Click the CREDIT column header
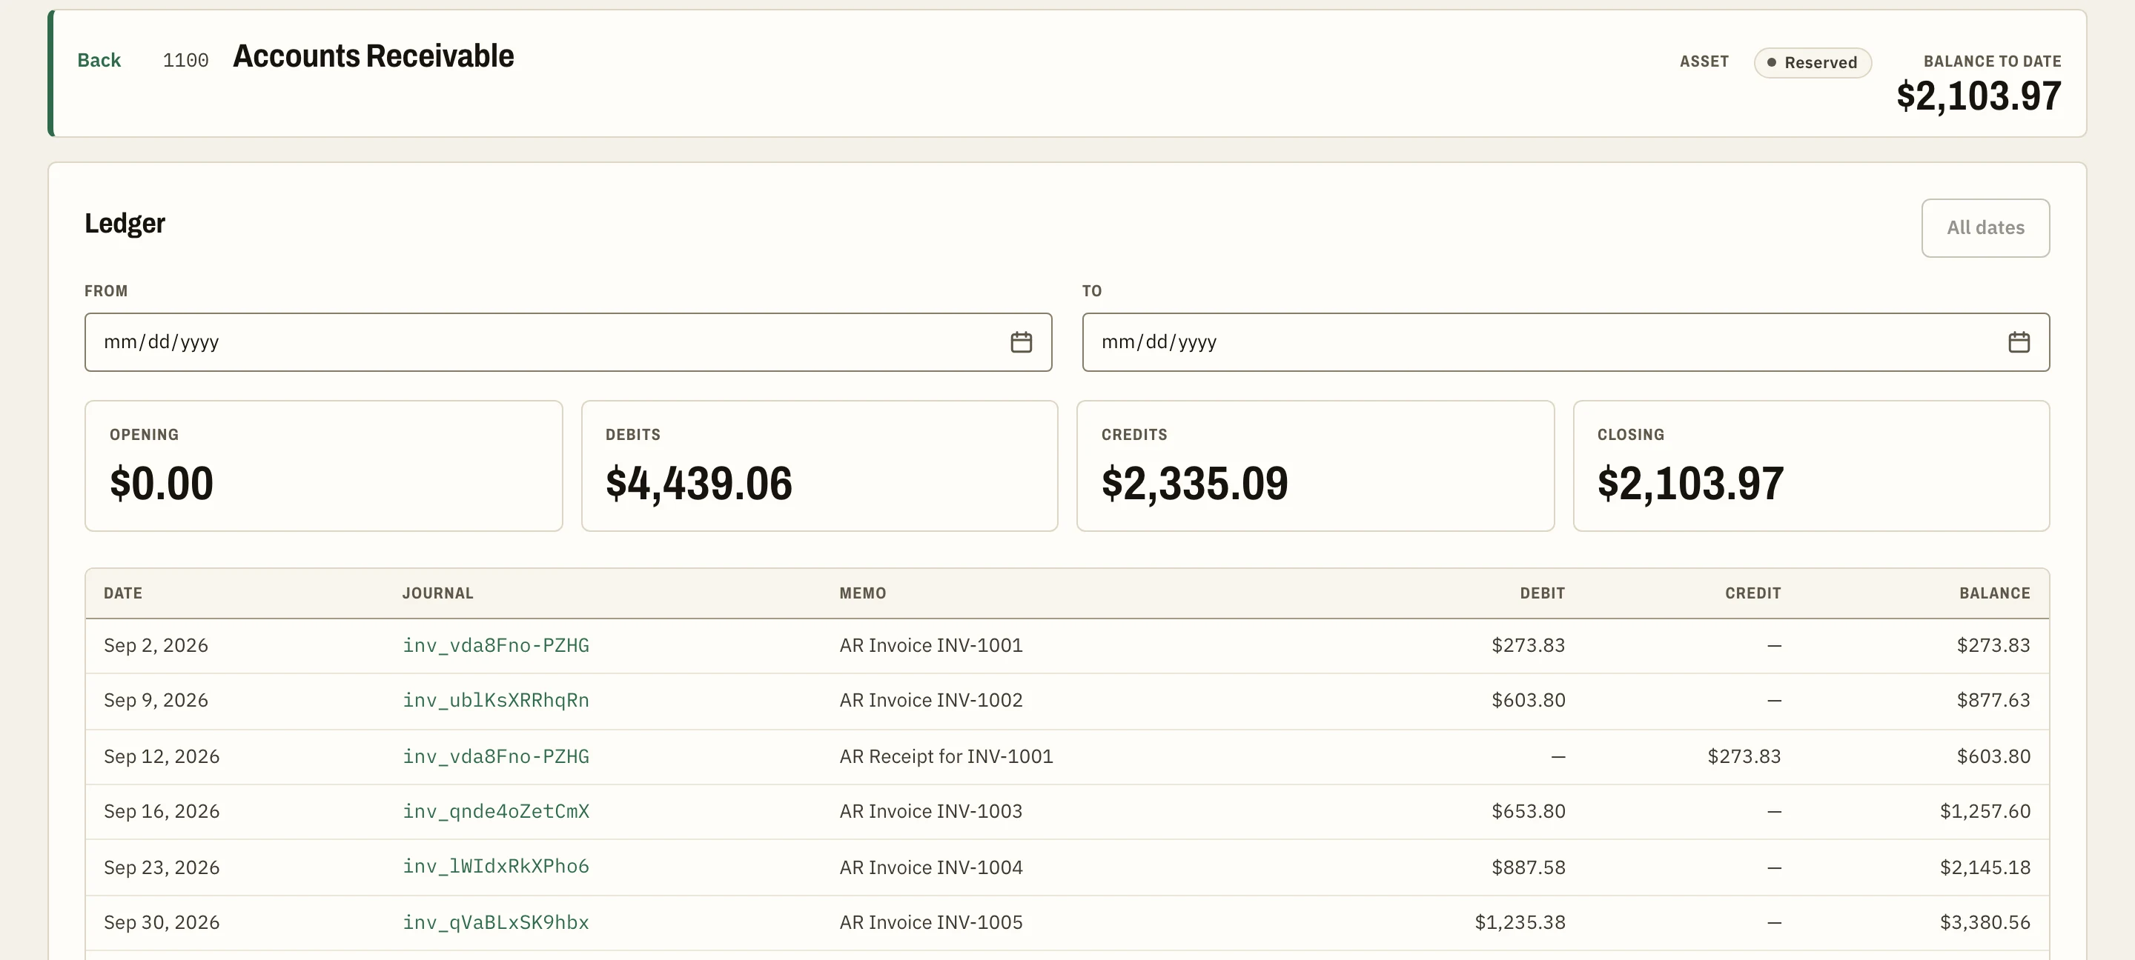Screen dimensions: 2135x960 pyautogui.click(x=1753, y=593)
